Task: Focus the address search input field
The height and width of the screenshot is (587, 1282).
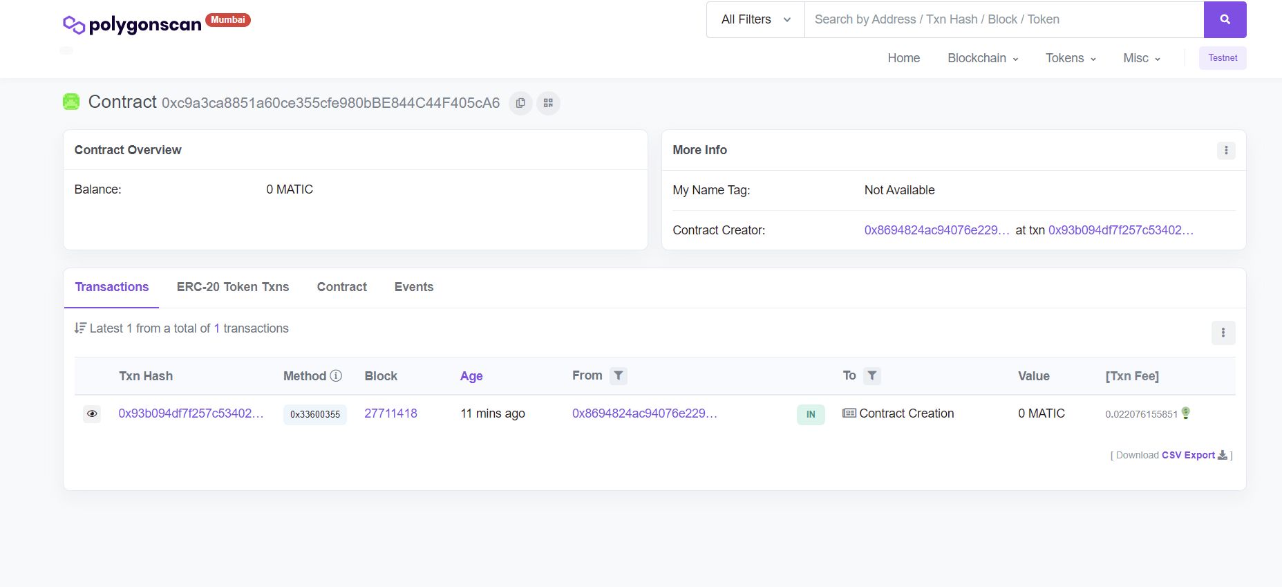Action: point(1004,19)
